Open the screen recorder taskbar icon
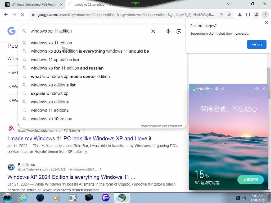The image size is (271, 203). click(73, 198)
